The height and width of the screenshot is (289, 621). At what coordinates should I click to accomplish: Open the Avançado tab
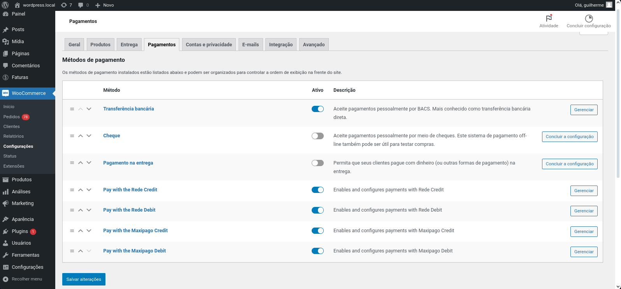pyautogui.click(x=314, y=44)
